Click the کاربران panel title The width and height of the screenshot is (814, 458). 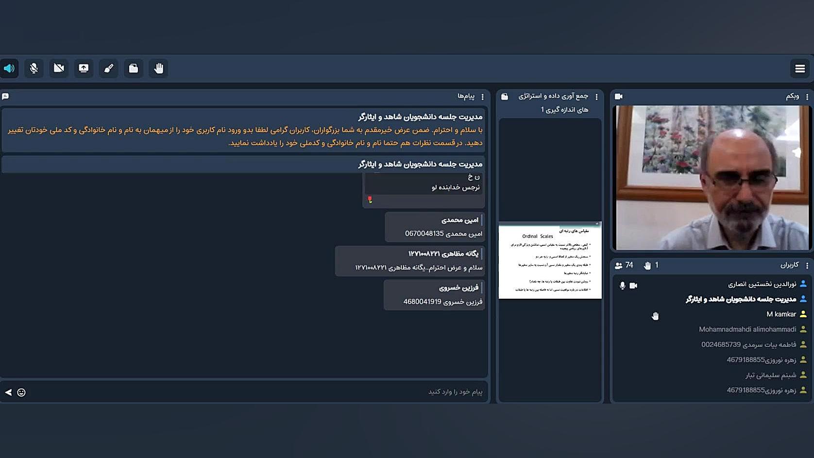point(789,265)
